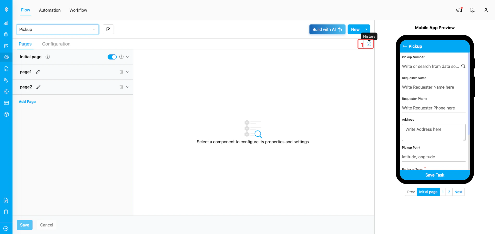Click the Build with AI button
The height and width of the screenshot is (234, 495).
(327, 29)
